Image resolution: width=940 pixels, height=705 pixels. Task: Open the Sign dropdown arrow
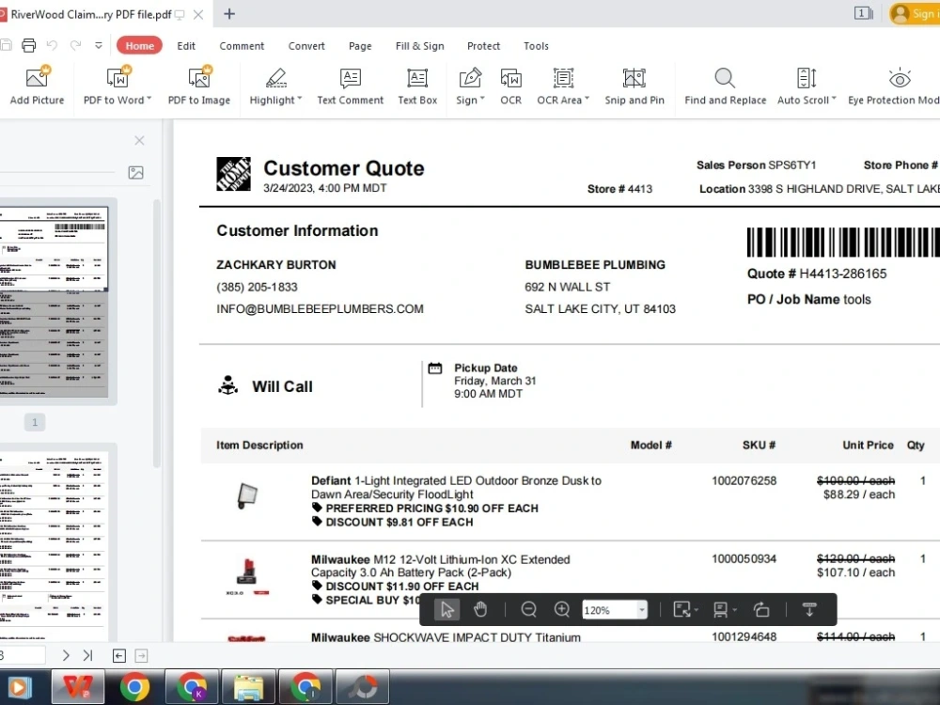[x=482, y=100]
